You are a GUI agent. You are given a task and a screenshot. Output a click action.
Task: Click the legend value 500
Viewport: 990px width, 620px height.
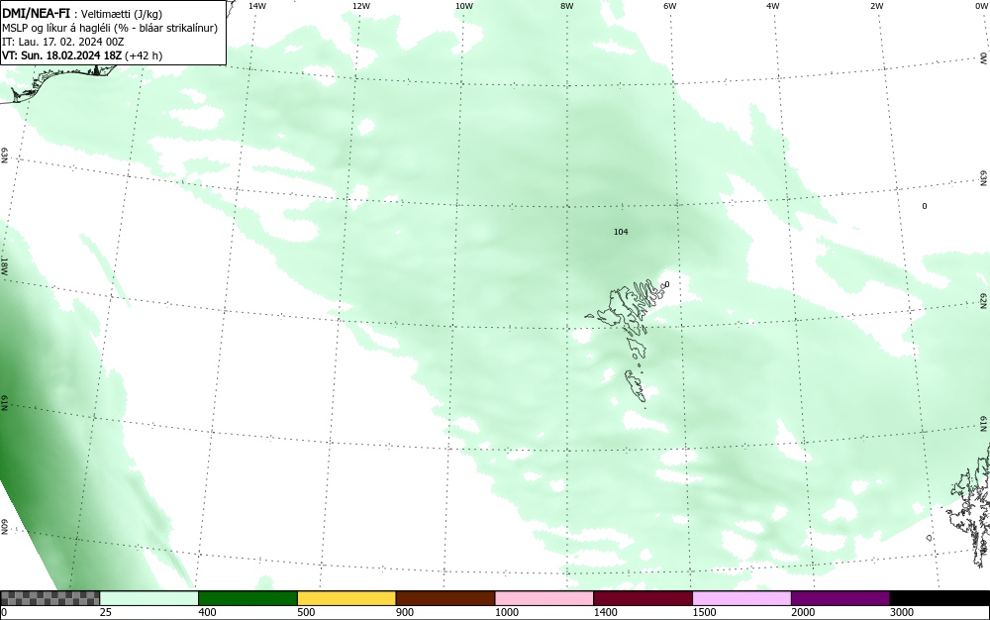306,612
